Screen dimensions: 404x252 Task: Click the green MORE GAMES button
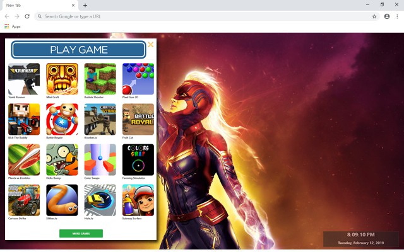click(81, 234)
